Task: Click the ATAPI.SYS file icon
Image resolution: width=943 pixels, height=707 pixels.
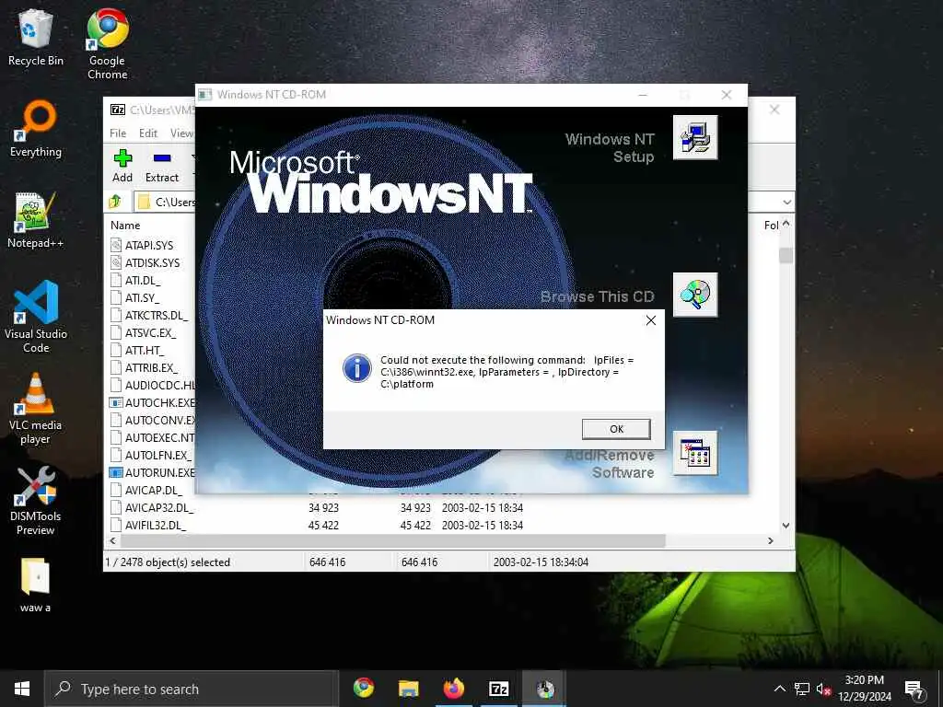Action: [x=116, y=245]
